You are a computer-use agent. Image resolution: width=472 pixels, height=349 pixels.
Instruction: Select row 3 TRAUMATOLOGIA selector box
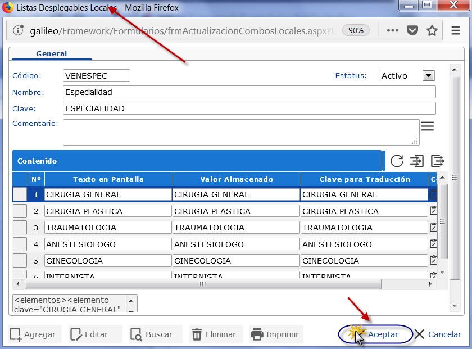tap(20, 228)
